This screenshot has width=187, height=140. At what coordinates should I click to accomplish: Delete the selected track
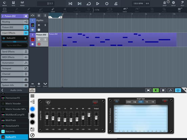coord(33,85)
